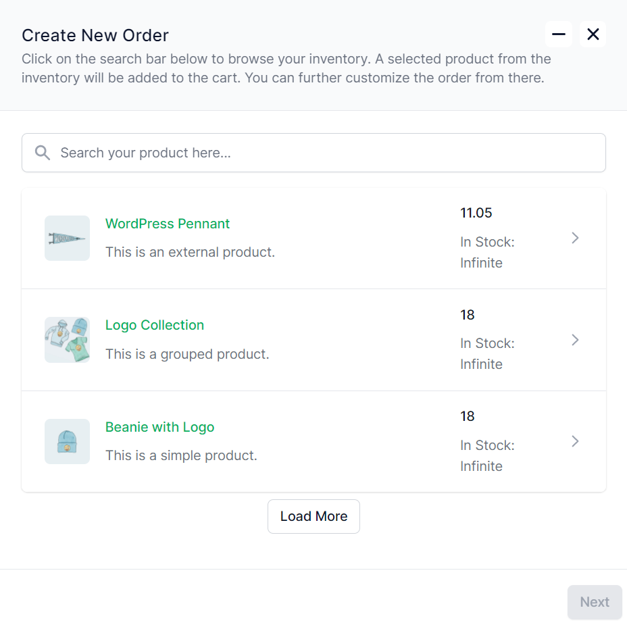Open the Logo Collection product link

click(155, 325)
